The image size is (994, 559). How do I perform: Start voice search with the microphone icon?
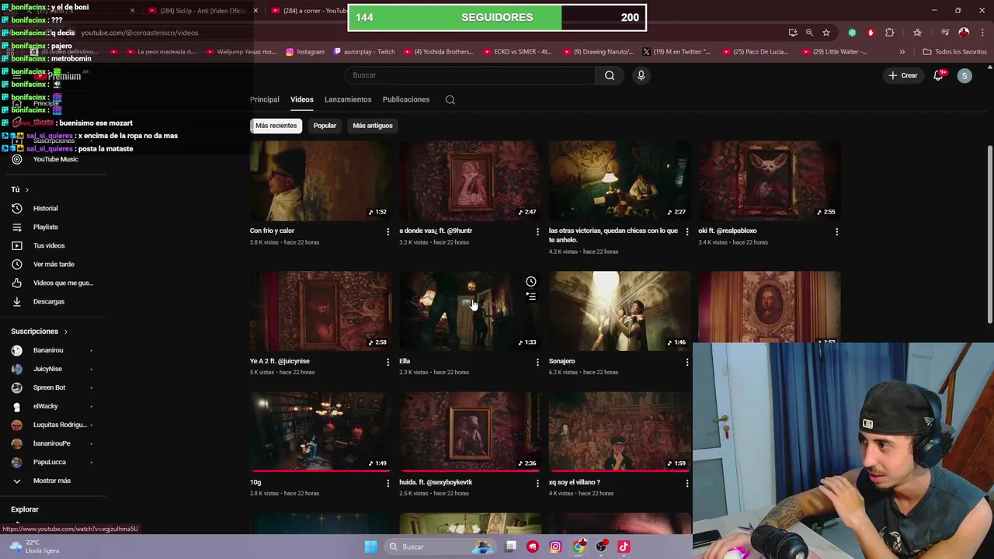(641, 75)
